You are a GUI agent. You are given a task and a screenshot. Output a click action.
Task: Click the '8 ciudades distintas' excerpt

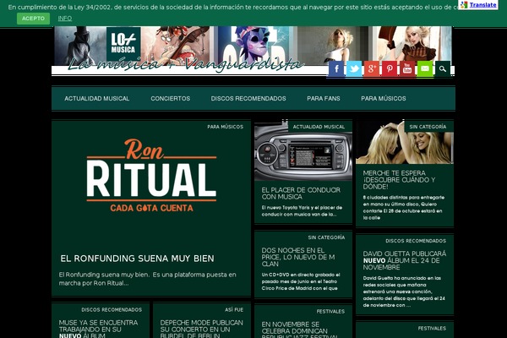pyautogui.click(x=404, y=208)
